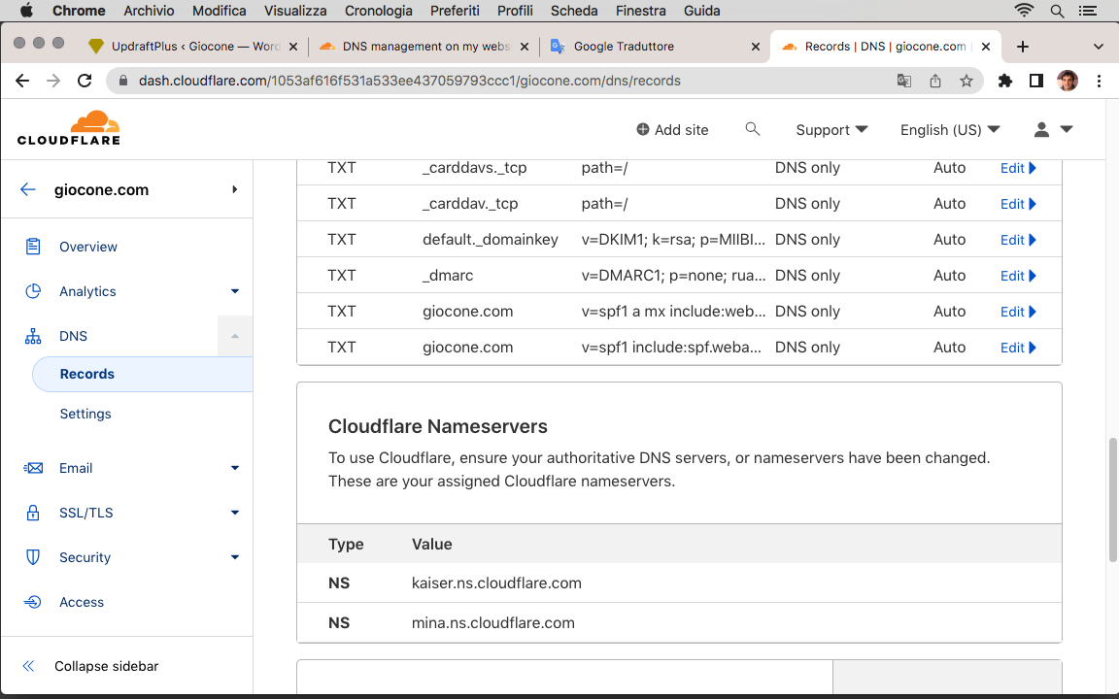Open the tab list chevron in Chrome

point(1099,47)
